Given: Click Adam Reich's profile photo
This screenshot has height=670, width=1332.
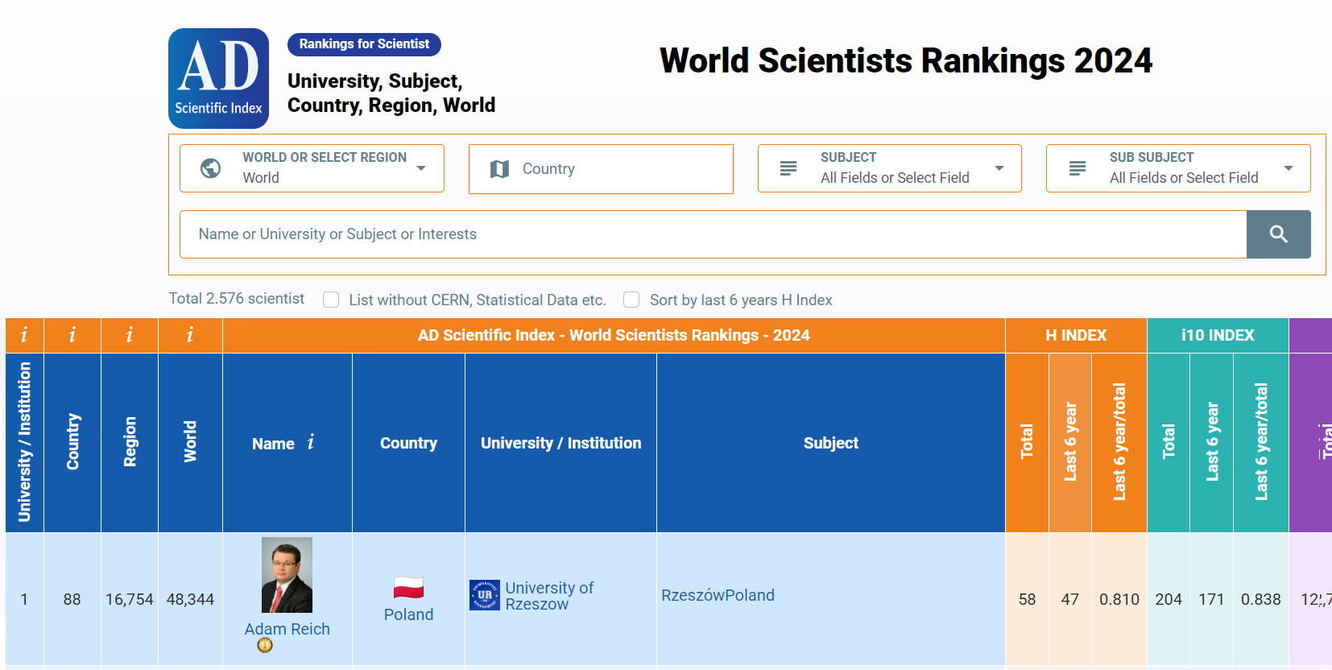Looking at the screenshot, I should 287,575.
